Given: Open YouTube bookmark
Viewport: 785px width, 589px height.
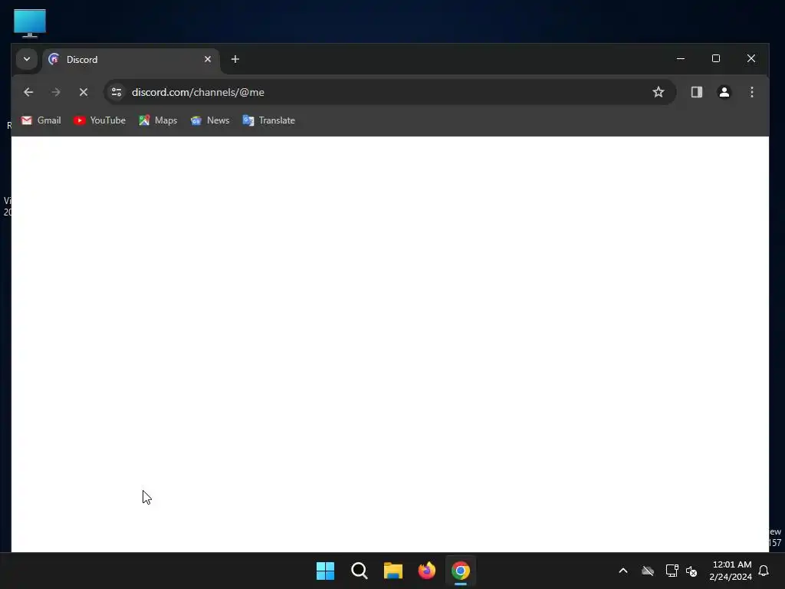Looking at the screenshot, I should click(x=100, y=120).
